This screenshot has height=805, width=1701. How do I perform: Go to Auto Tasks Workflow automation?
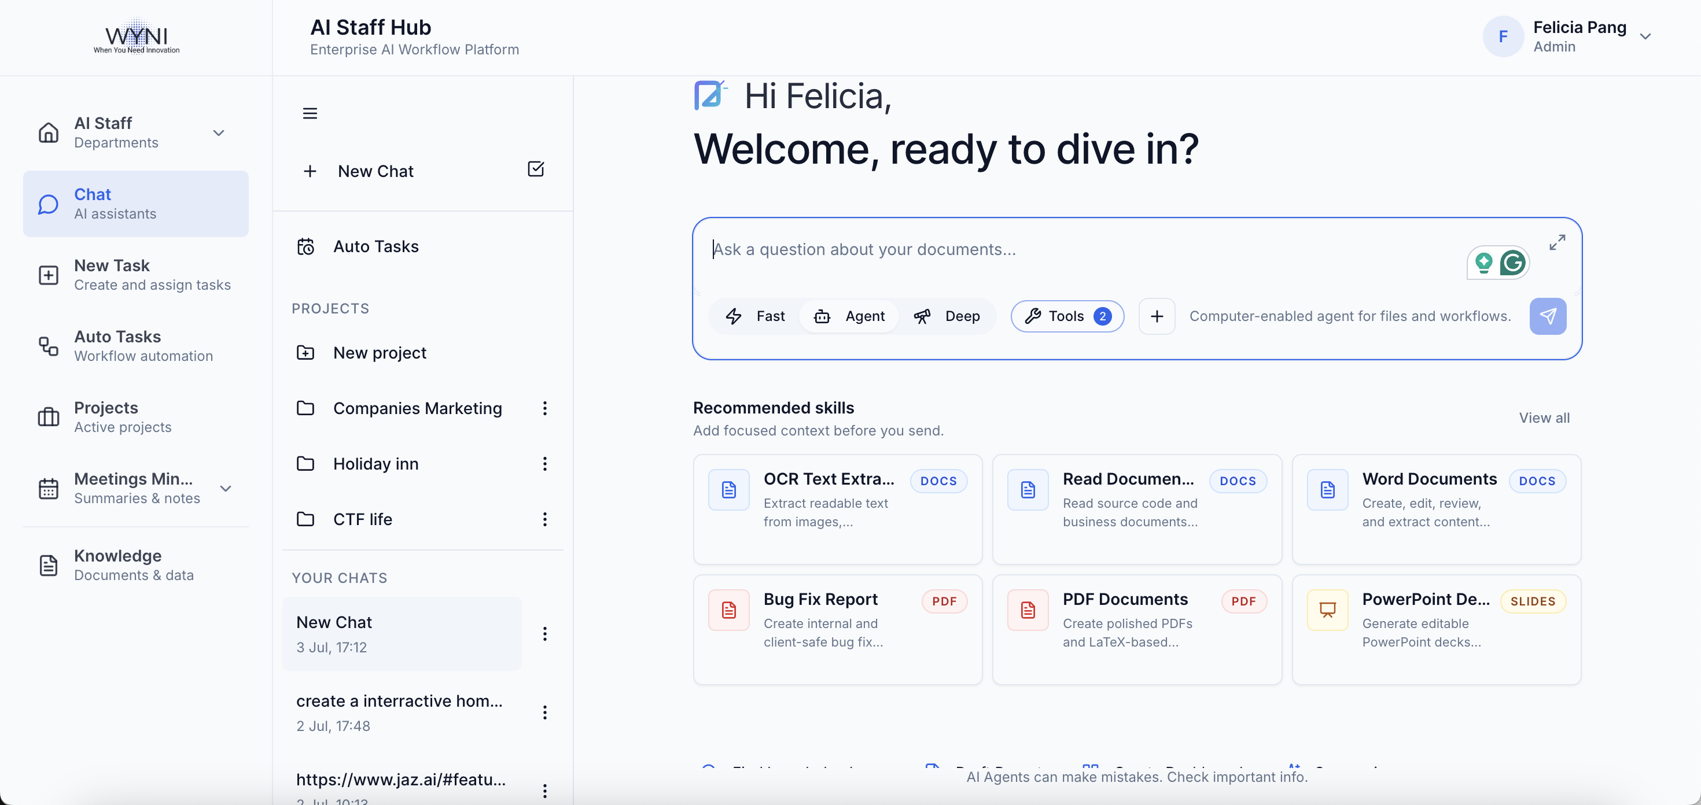[135, 346]
